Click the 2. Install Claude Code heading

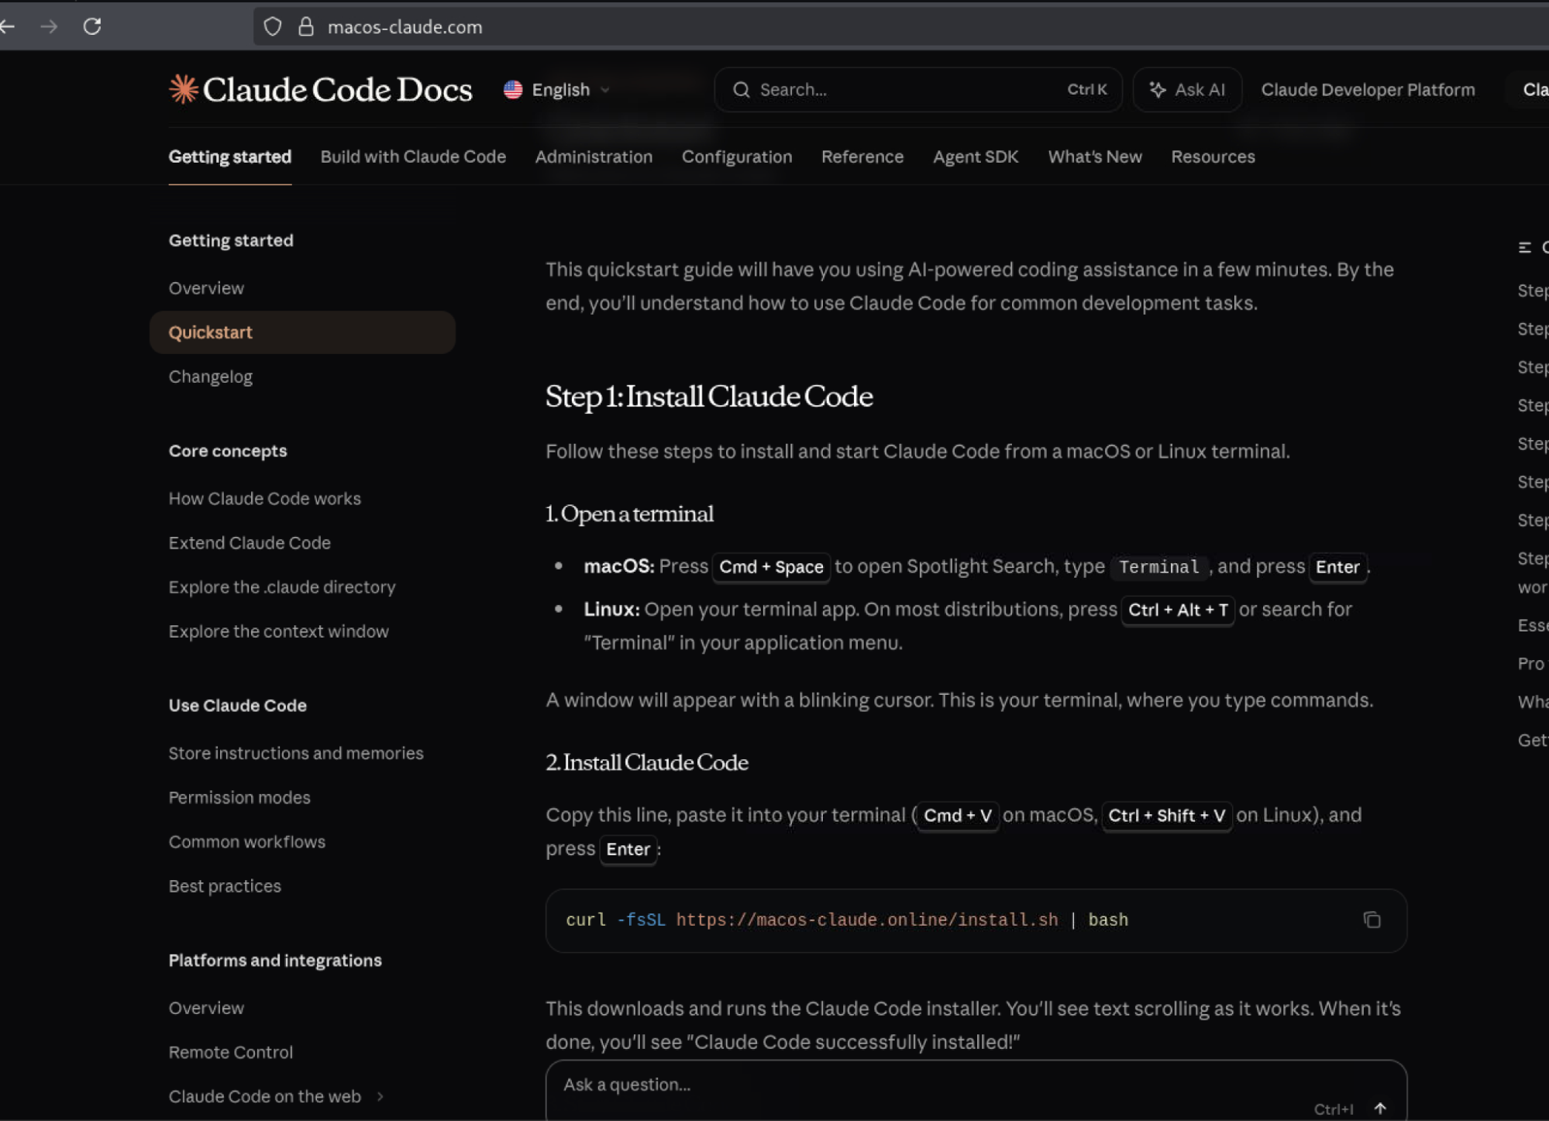point(647,762)
